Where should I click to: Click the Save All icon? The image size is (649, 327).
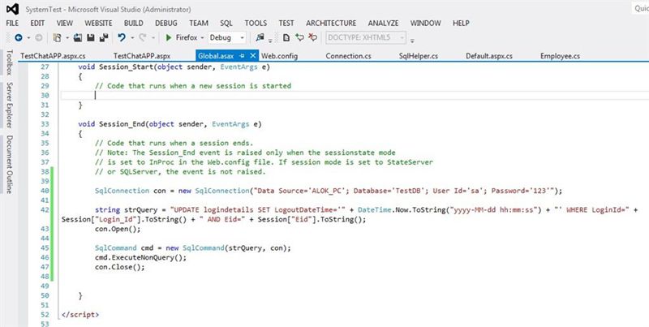(x=104, y=37)
